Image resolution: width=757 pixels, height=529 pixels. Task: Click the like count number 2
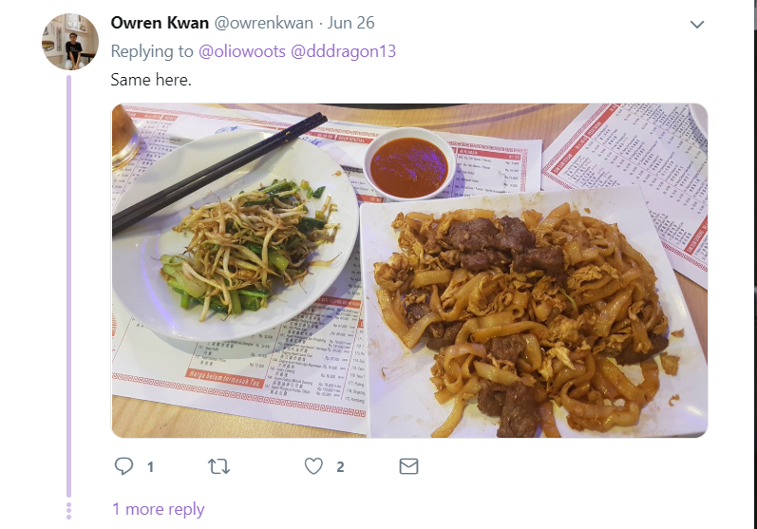coord(340,466)
